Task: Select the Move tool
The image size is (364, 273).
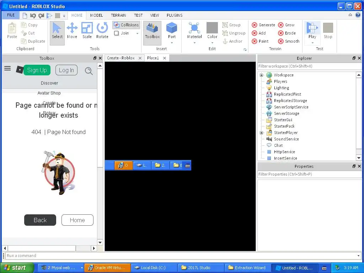Action: (x=72, y=31)
